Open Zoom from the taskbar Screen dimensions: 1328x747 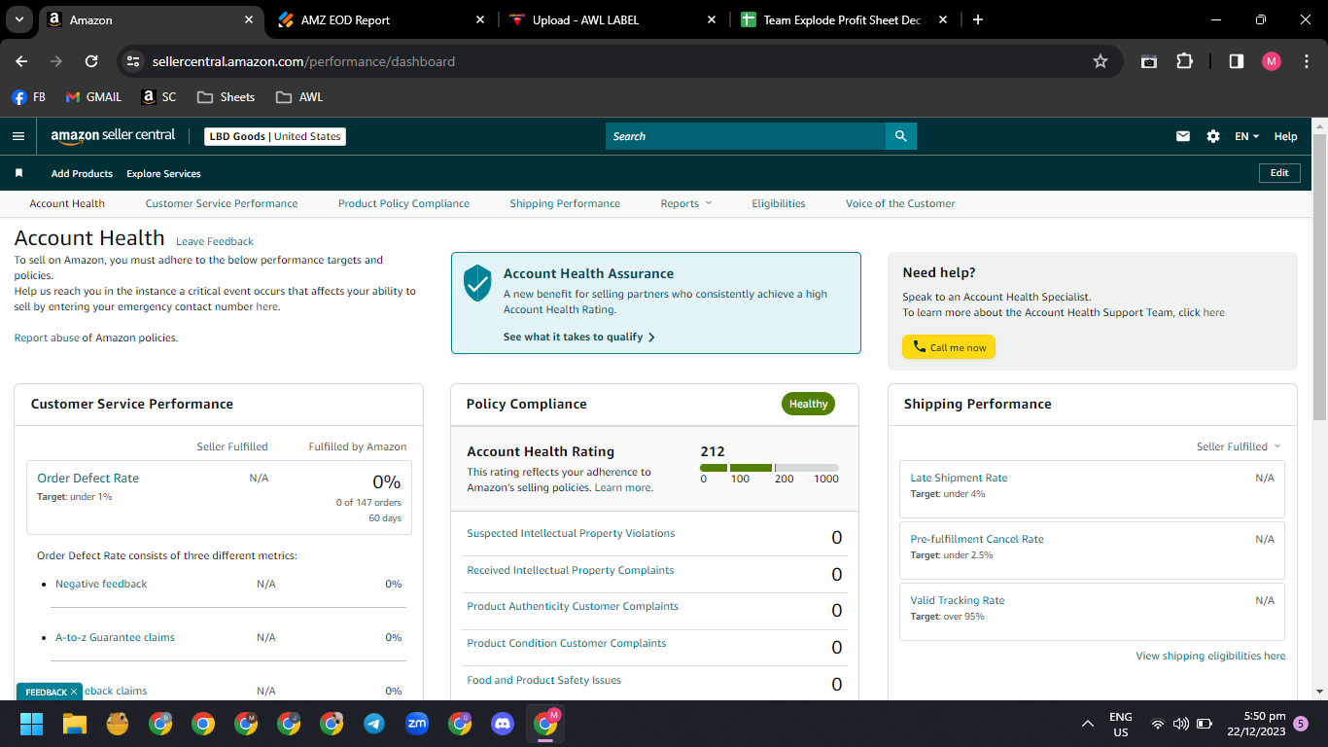[x=417, y=724]
